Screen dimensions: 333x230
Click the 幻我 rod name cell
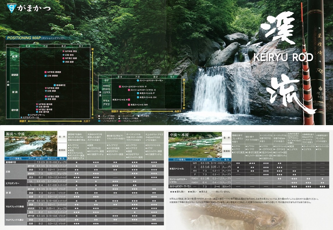[x=16, y=171]
